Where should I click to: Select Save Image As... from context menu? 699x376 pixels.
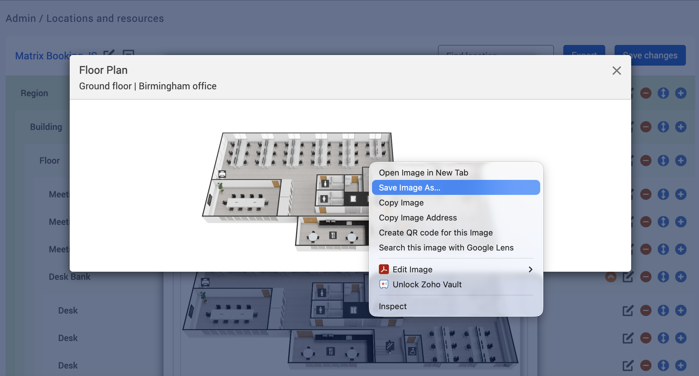coord(456,188)
